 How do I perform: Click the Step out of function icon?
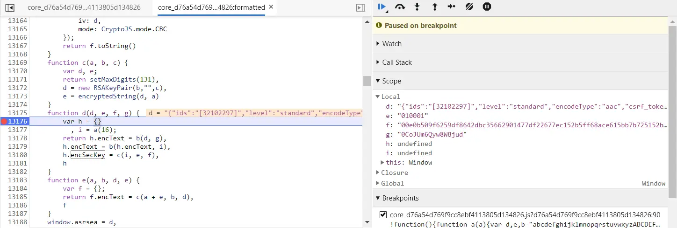point(434,7)
